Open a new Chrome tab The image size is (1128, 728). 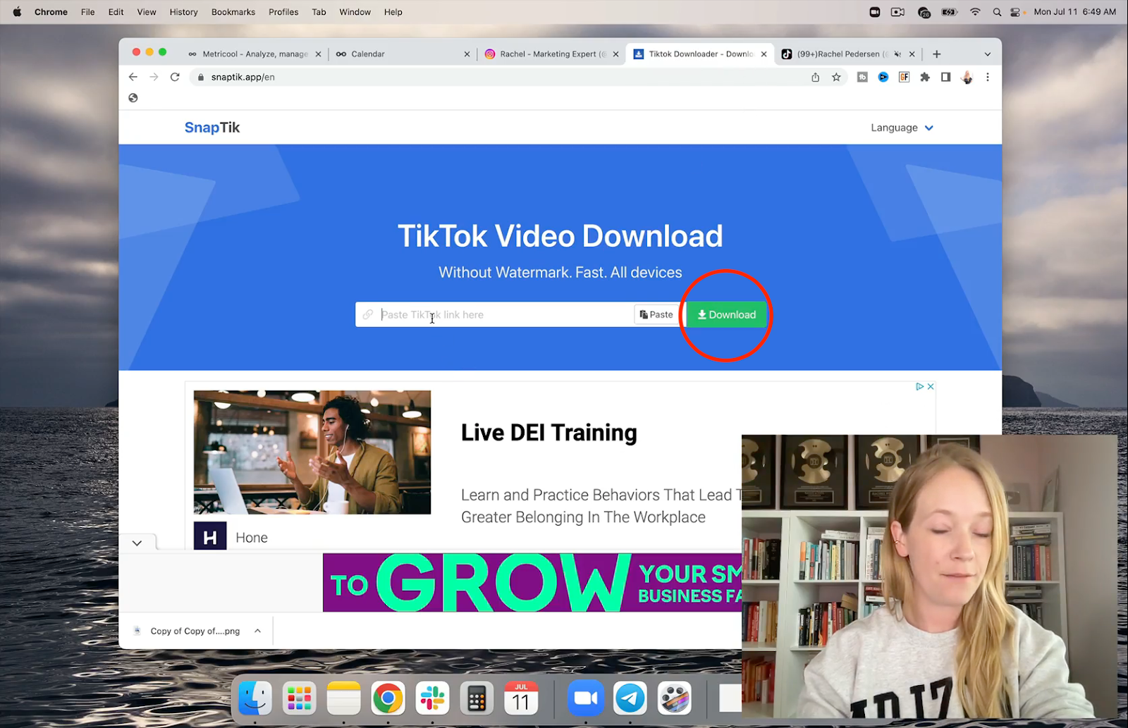point(936,54)
